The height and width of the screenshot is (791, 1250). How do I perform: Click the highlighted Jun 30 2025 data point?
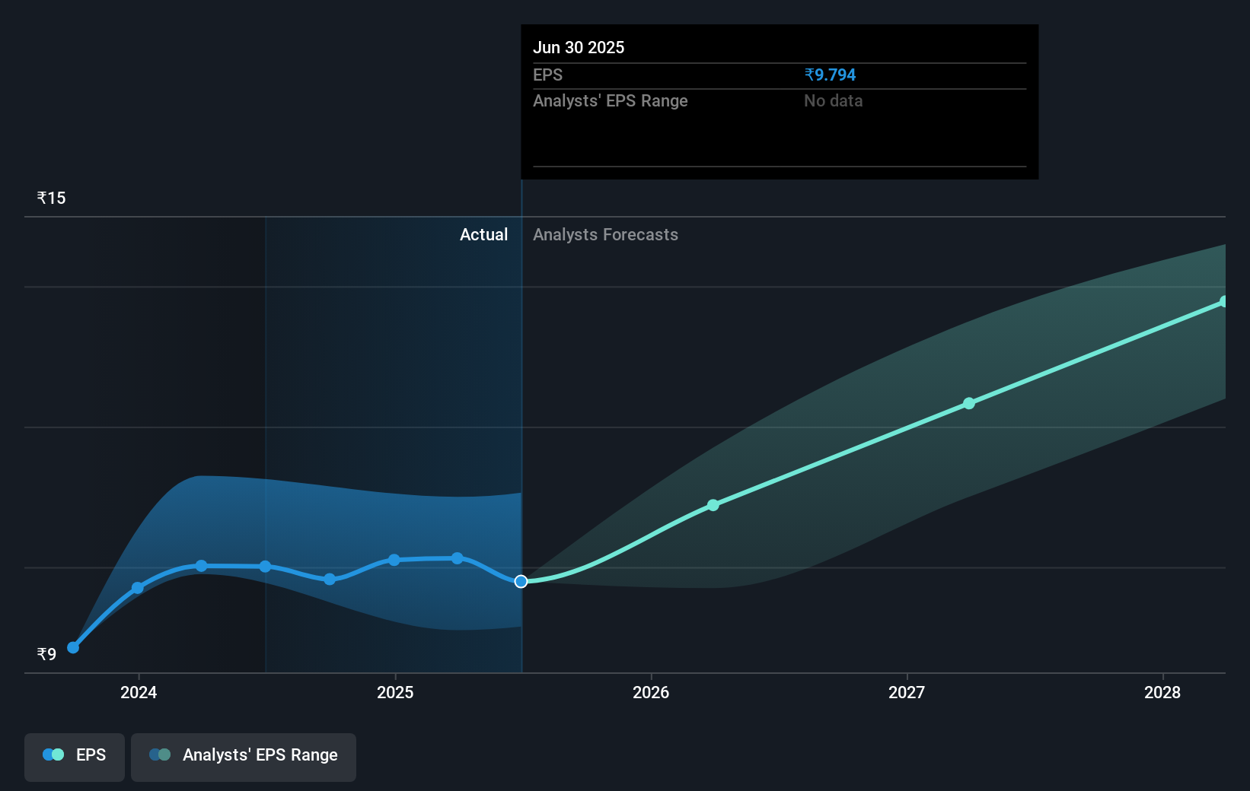coord(521,581)
